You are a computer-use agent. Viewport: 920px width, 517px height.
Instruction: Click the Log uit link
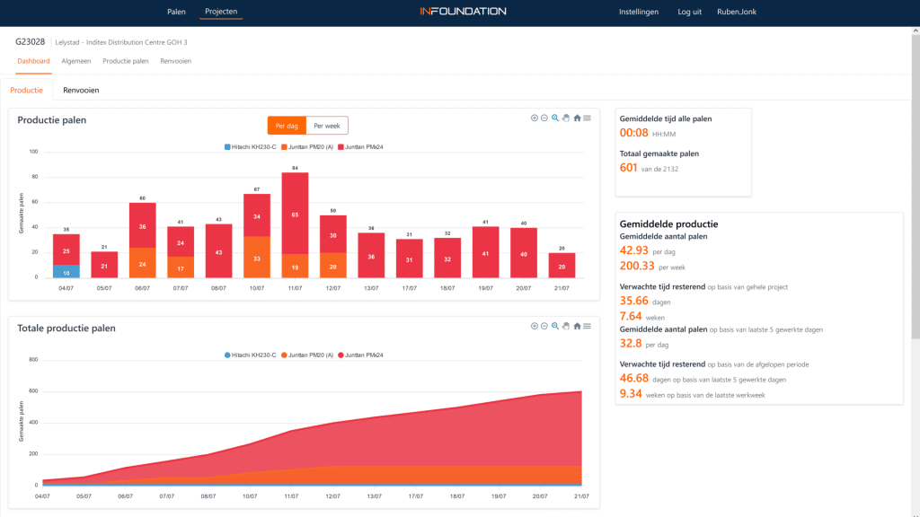click(x=690, y=12)
